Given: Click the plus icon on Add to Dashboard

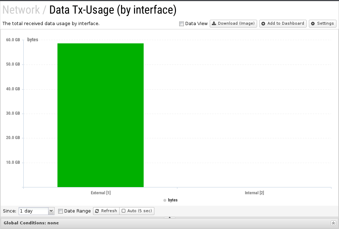Looking at the screenshot, I should click(263, 24).
